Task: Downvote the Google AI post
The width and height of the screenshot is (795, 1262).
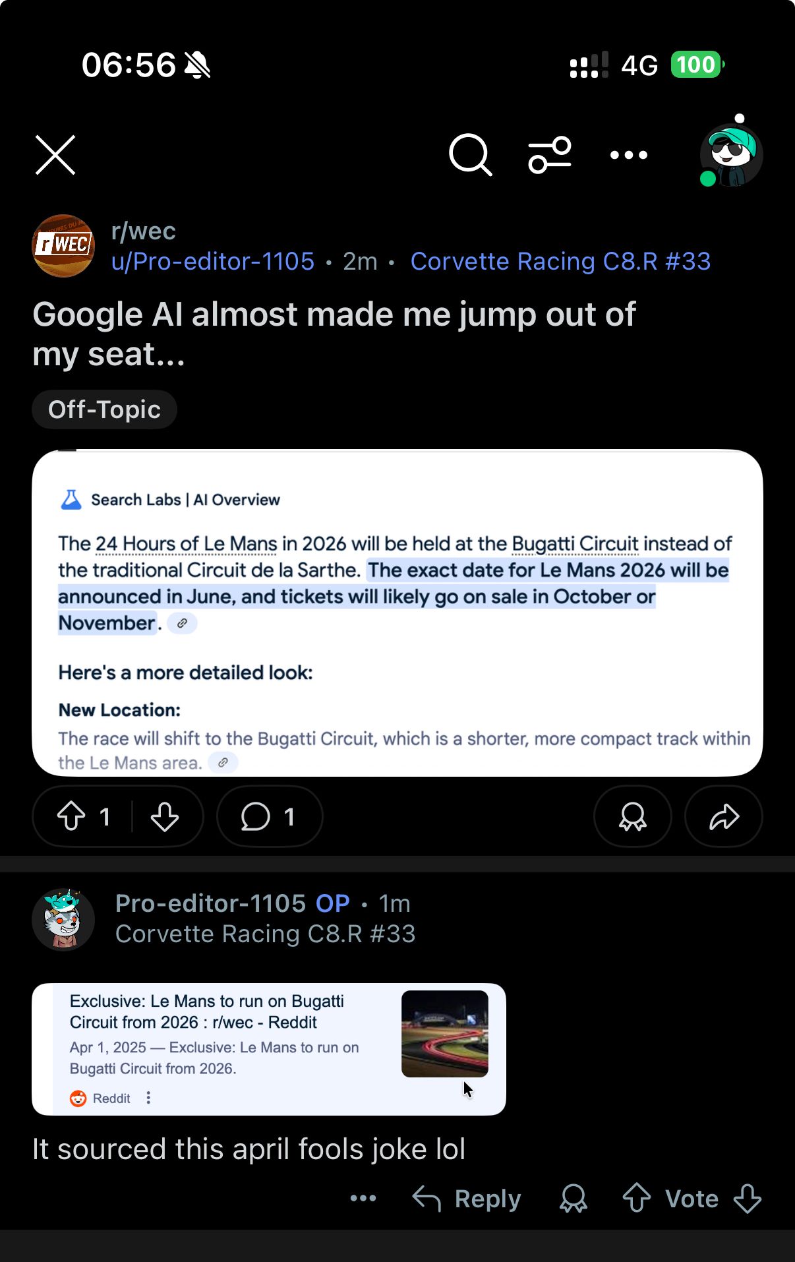Action: click(x=165, y=816)
